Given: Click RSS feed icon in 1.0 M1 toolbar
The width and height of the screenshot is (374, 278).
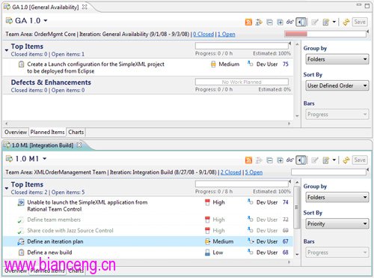Looking at the screenshot, I should tap(248, 160).
